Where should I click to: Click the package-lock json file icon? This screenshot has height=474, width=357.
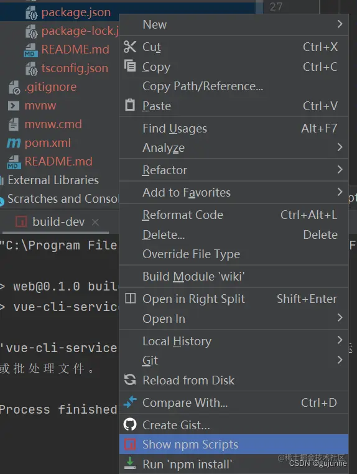click(32, 32)
